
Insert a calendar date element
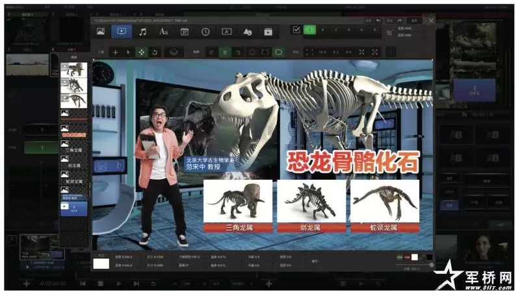(185, 31)
